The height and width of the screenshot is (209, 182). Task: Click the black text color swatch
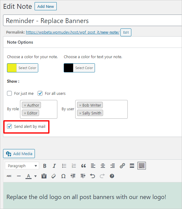pos(69,68)
